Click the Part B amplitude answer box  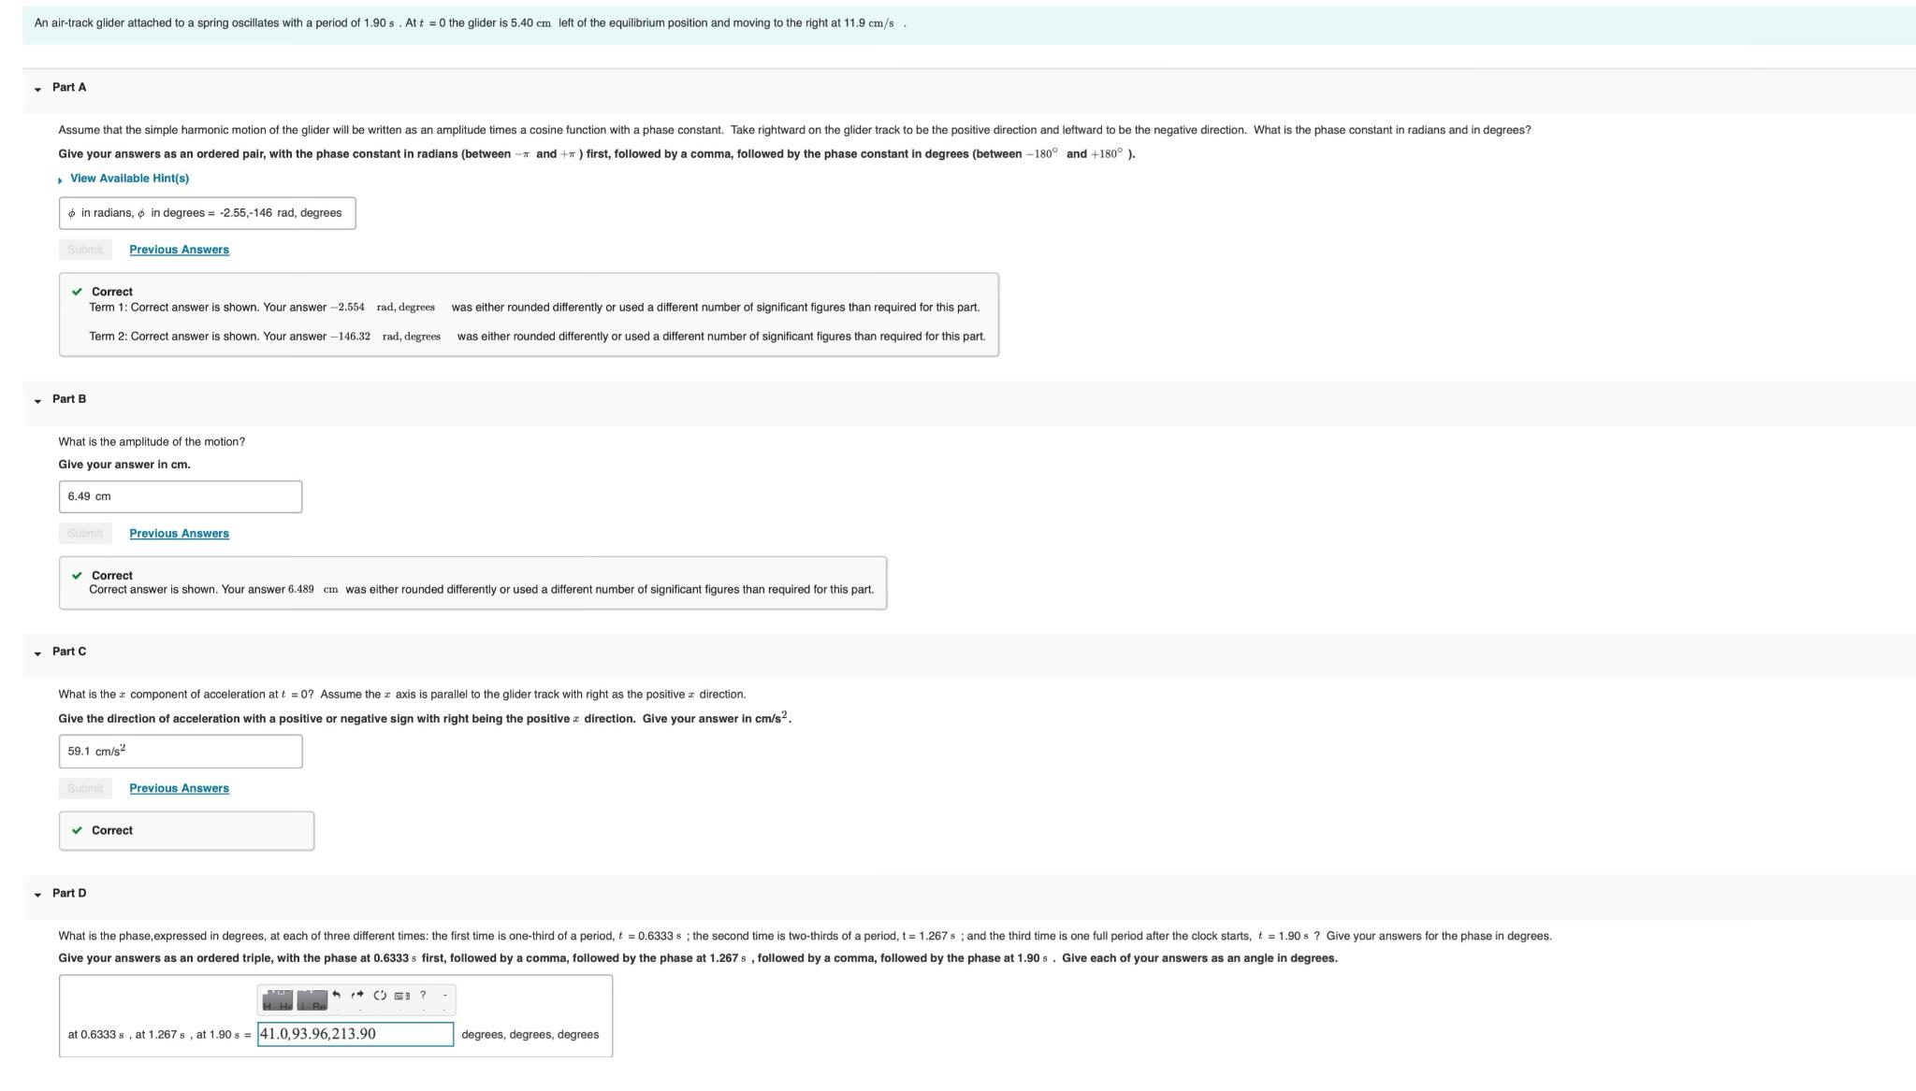tap(180, 496)
